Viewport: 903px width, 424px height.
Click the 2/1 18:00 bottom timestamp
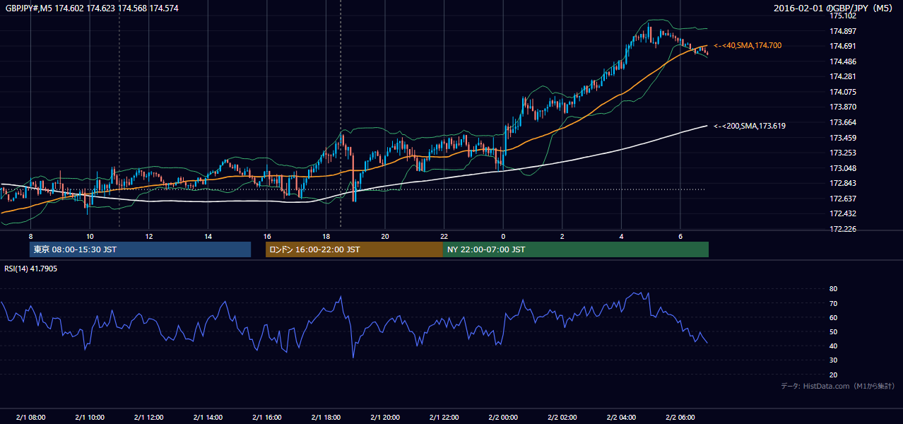click(326, 417)
